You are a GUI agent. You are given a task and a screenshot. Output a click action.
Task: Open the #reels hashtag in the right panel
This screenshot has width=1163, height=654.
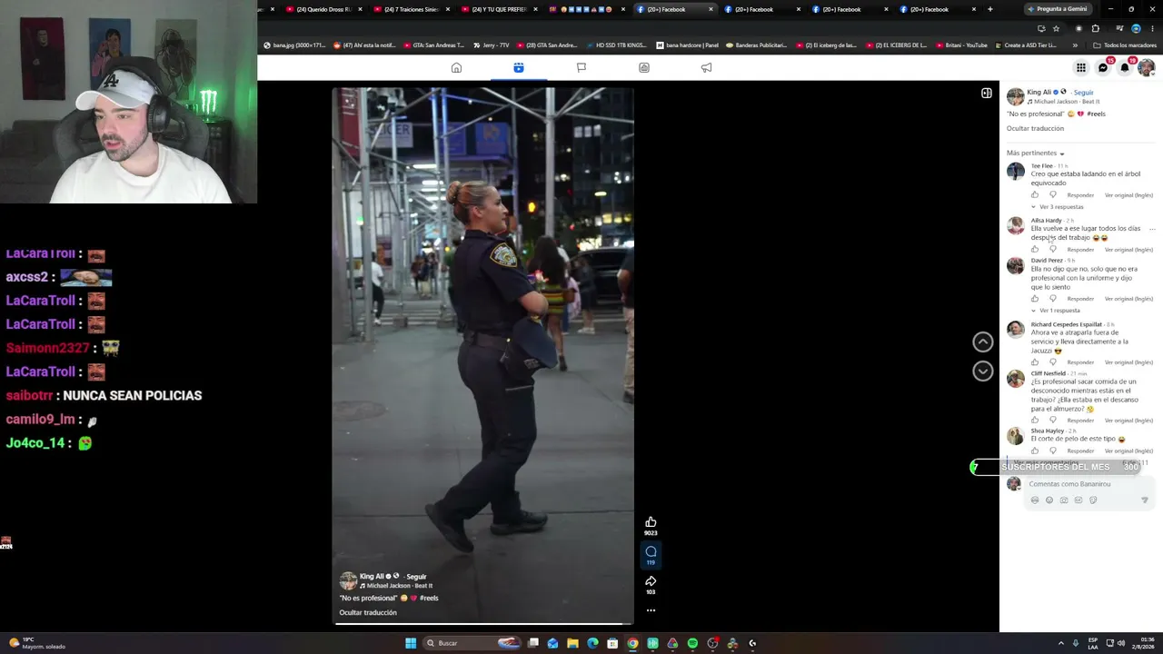[1096, 114]
